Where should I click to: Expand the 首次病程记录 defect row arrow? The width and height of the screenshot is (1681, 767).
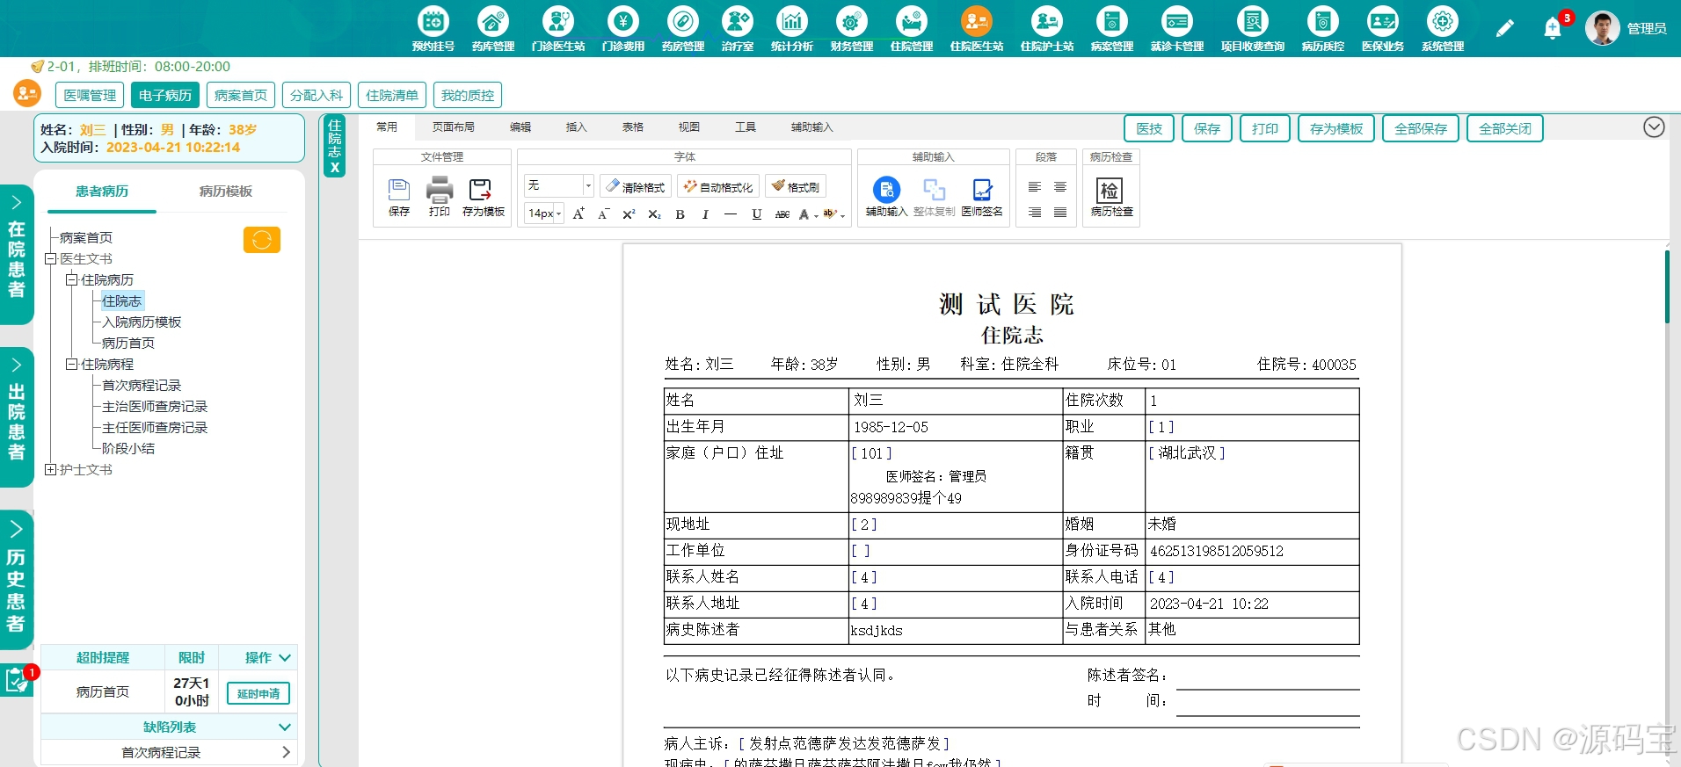click(x=286, y=752)
